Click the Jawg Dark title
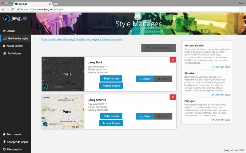The width and height of the screenshot is (246, 153). [x=95, y=62]
